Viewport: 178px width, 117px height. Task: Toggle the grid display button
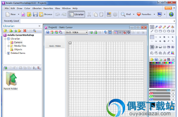pyautogui.click(x=120, y=33)
